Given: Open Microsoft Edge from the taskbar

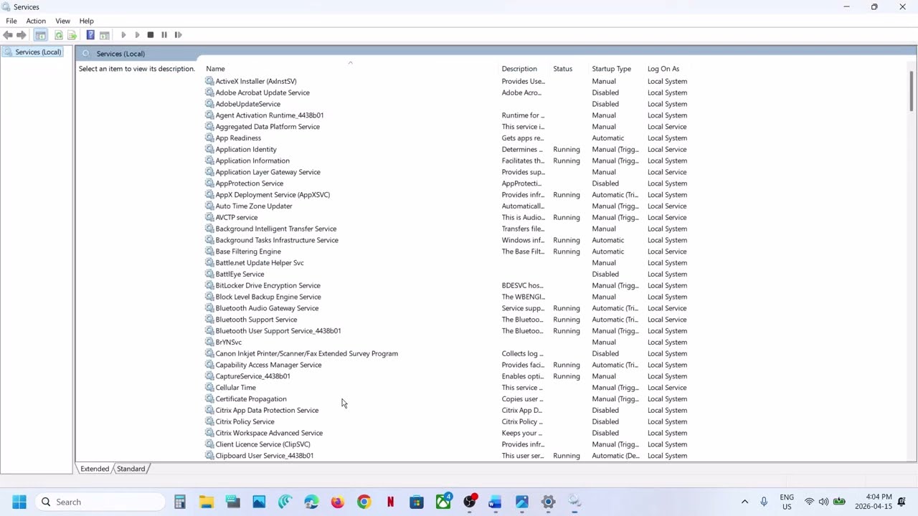Looking at the screenshot, I should point(311,502).
